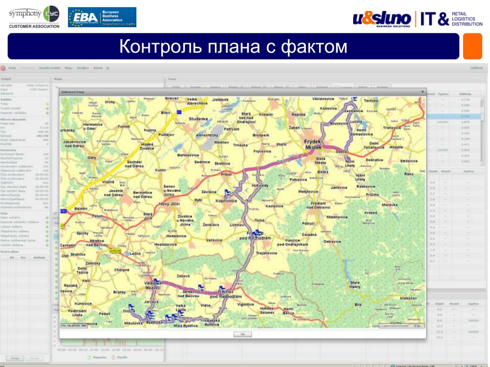490x367 pixels.
Task: Toggle the Kapacita legend item under chart
Action: (x=97, y=357)
